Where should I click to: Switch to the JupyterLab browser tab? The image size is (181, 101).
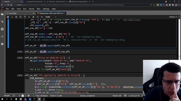pos(12,2)
